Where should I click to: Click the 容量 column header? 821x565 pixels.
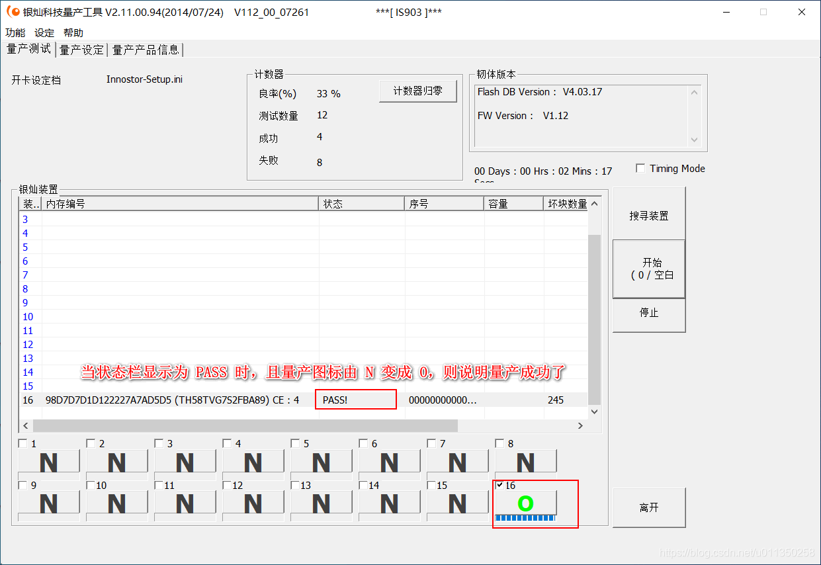513,204
